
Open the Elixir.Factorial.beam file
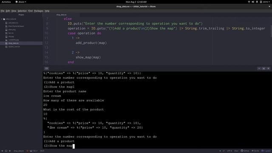point(16,26)
